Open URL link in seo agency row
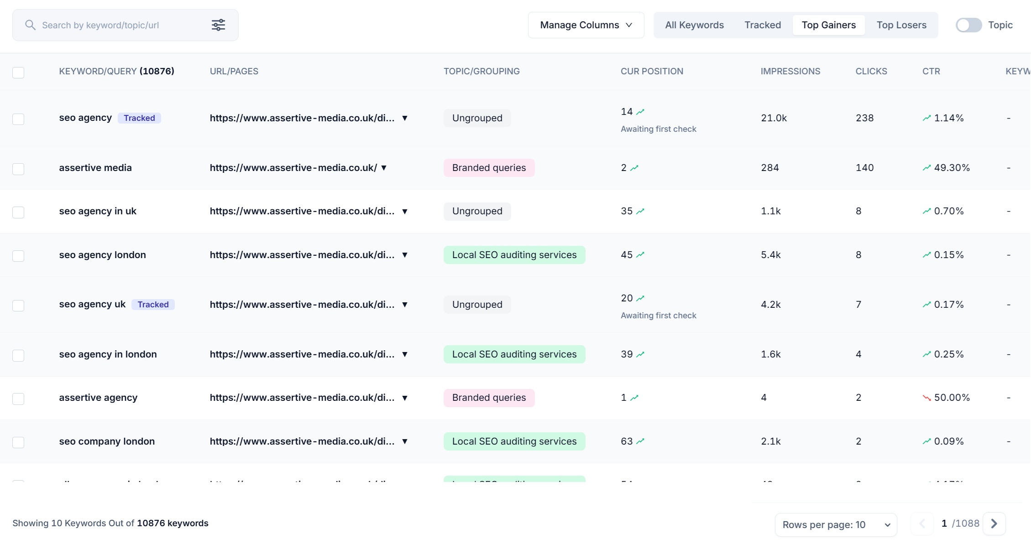This screenshot has width=1031, height=544. pyautogui.click(x=302, y=118)
